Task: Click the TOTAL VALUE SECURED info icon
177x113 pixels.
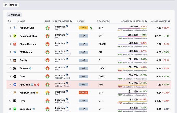Action: coord(146,21)
